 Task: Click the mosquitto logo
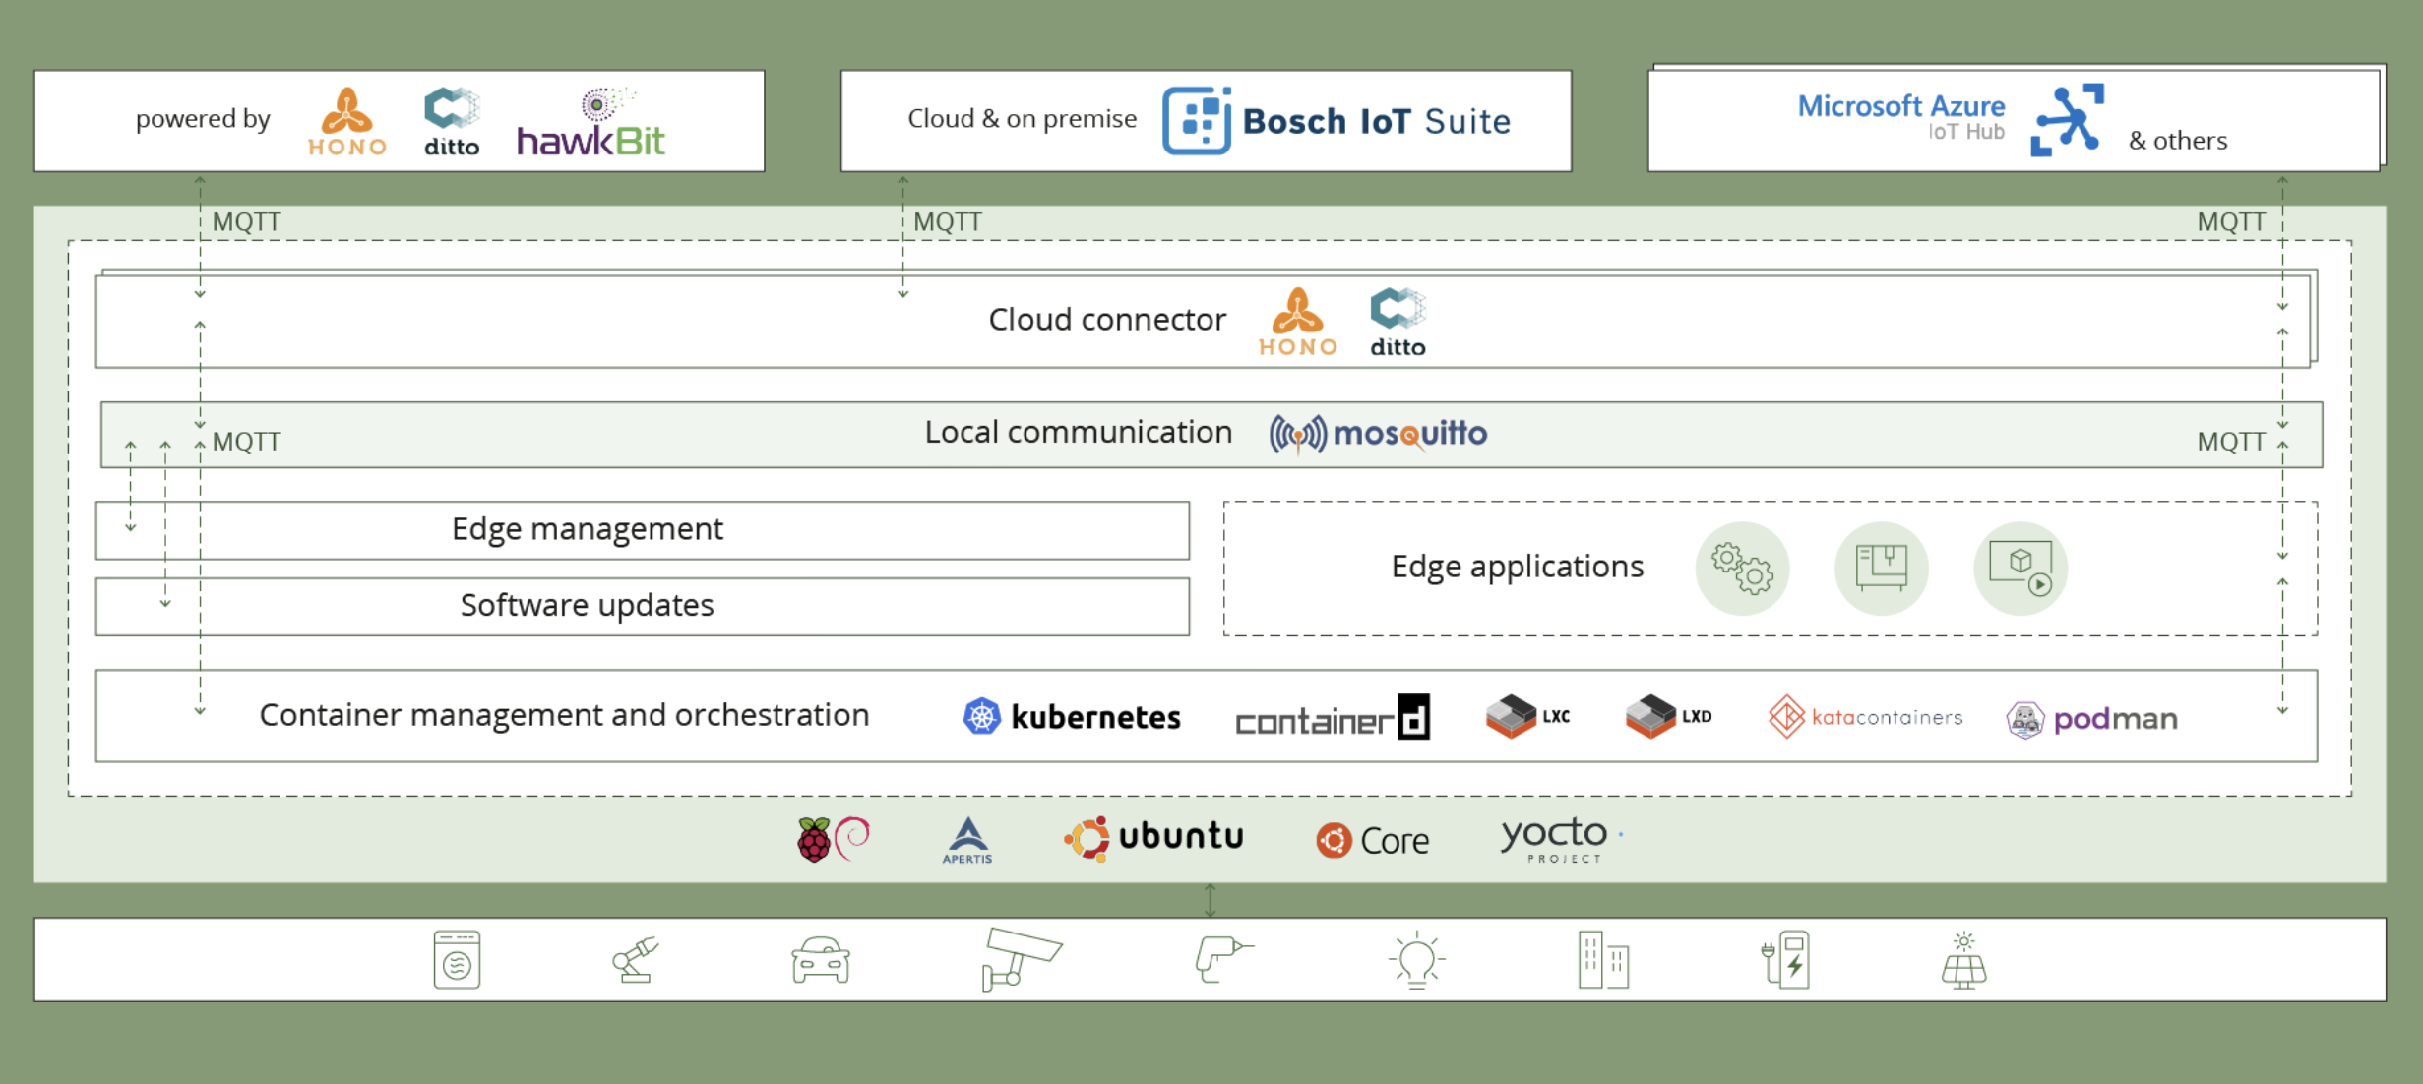pos(1378,434)
